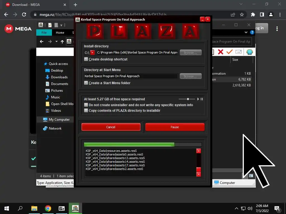Go back in File Explorer navigation
The image size is (286, 214).
tap(42, 42)
